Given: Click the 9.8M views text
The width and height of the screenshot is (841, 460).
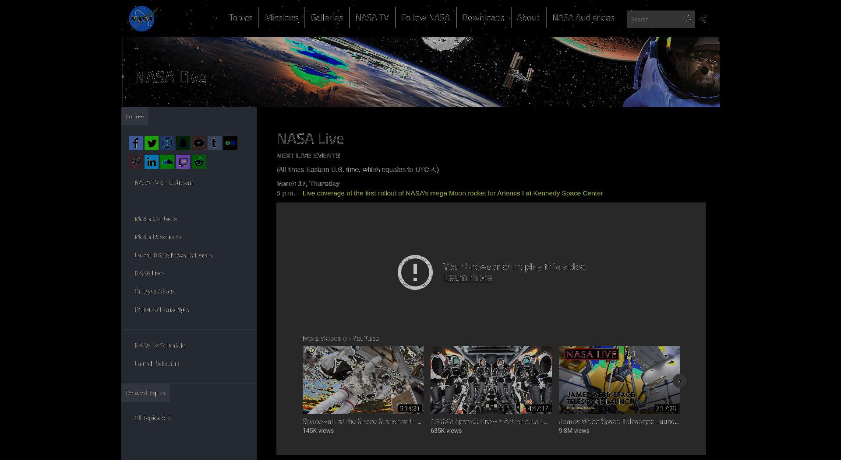Looking at the screenshot, I should tap(574, 431).
